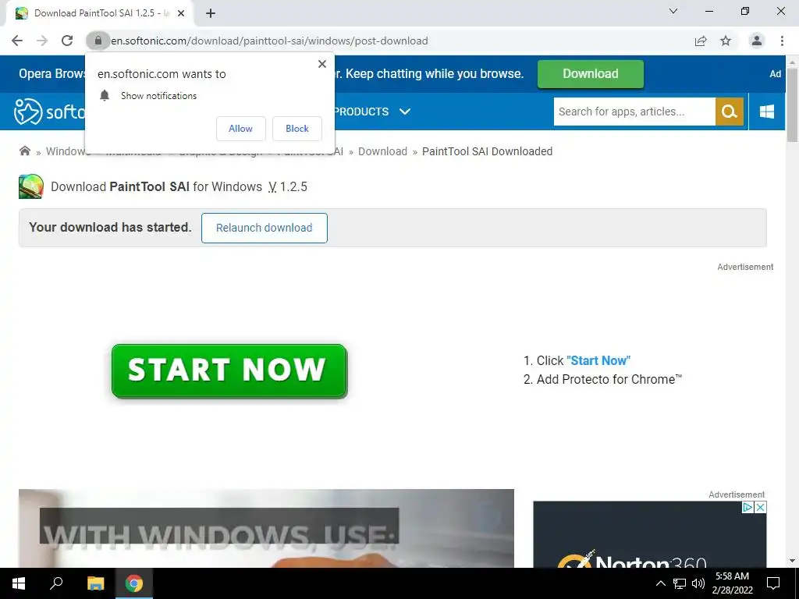
Task: Reload the page with the refresh icon
Action: pyautogui.click(x=67, y=41)
